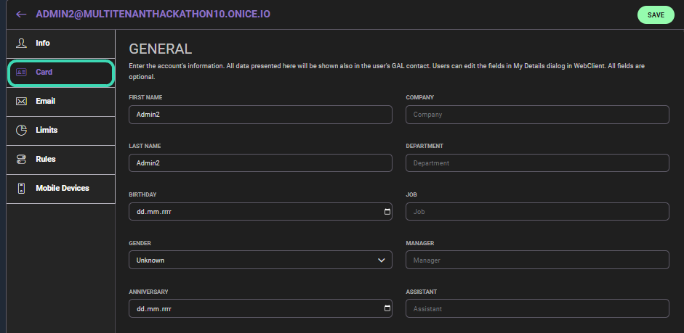The height and width of the screenshot is (333, 684).
Task: Click the First Name input field
Action: click(x=260, y=115)
